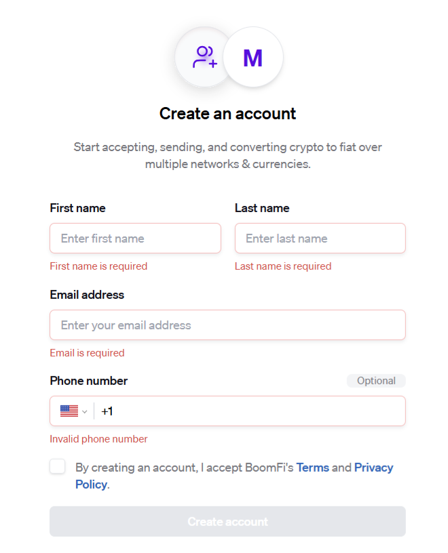448x553 pixels.
Task: Click the purple M logo circle
Action: 253,57
